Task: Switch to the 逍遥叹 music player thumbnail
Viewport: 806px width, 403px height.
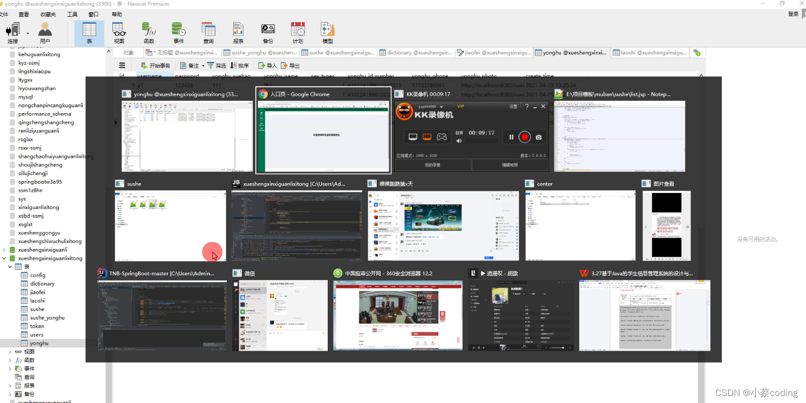Action: tap(521, 310)
